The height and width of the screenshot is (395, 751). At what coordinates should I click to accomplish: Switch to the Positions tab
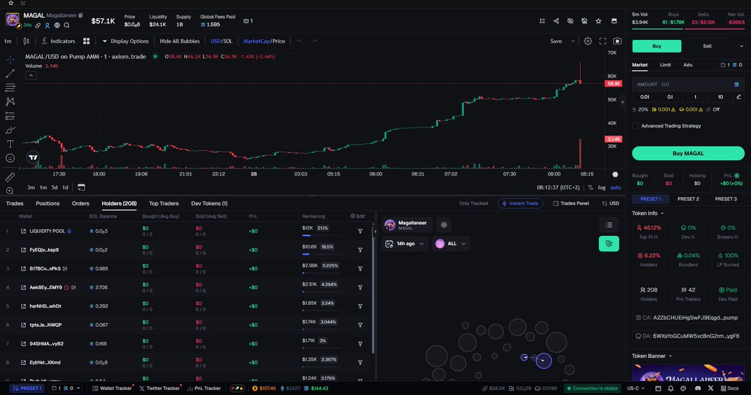(x=48, y=203)
